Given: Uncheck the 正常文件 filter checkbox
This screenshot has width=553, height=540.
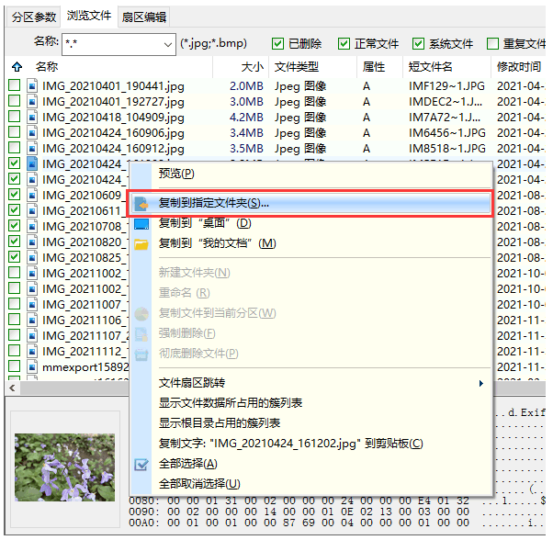Looking at the screenshot, I should click(x=344, y=43).
